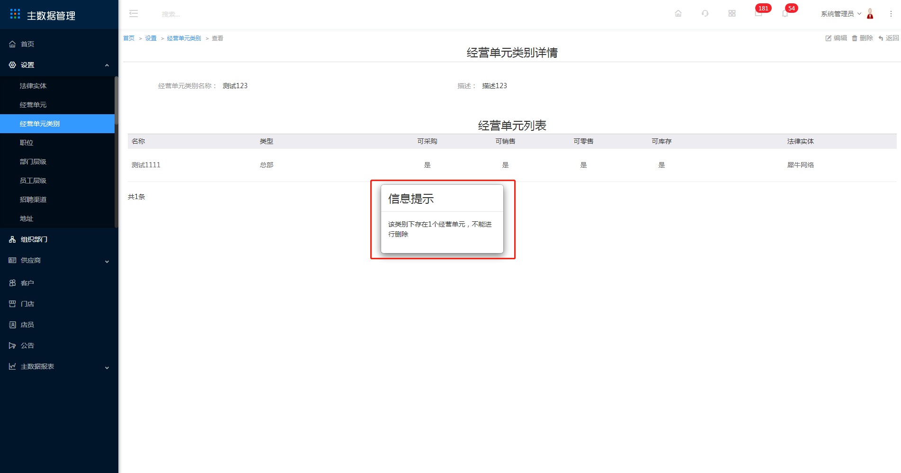Open 招聘渠道 in the settings submenu

(33, 200)
